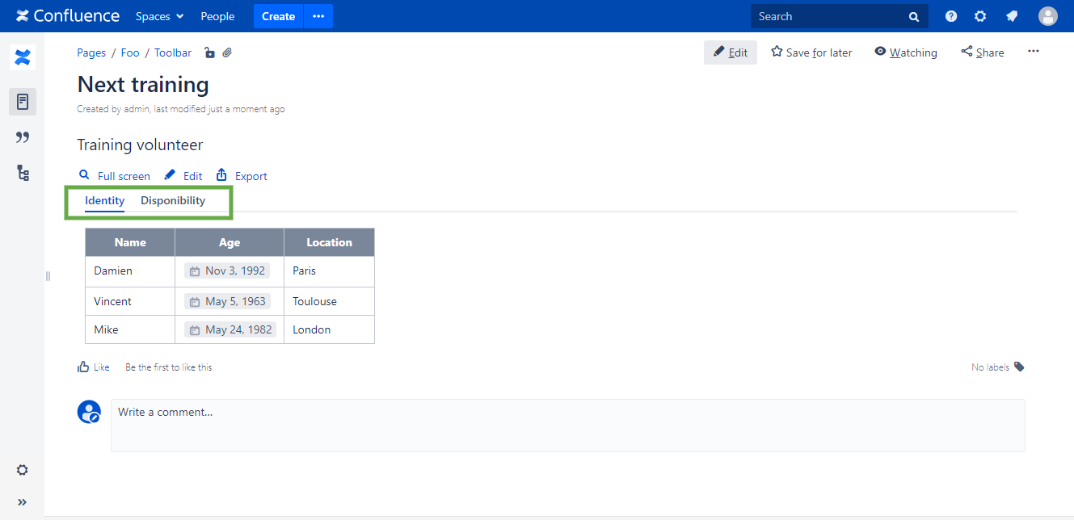Open the attachments paperclip icon
The height and width of the screenshot is (520, 1074).
click(x=228, y=53)
